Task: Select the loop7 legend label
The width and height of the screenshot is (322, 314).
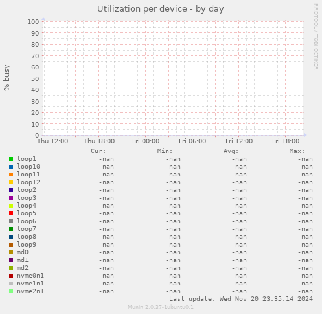Action: 27,229
